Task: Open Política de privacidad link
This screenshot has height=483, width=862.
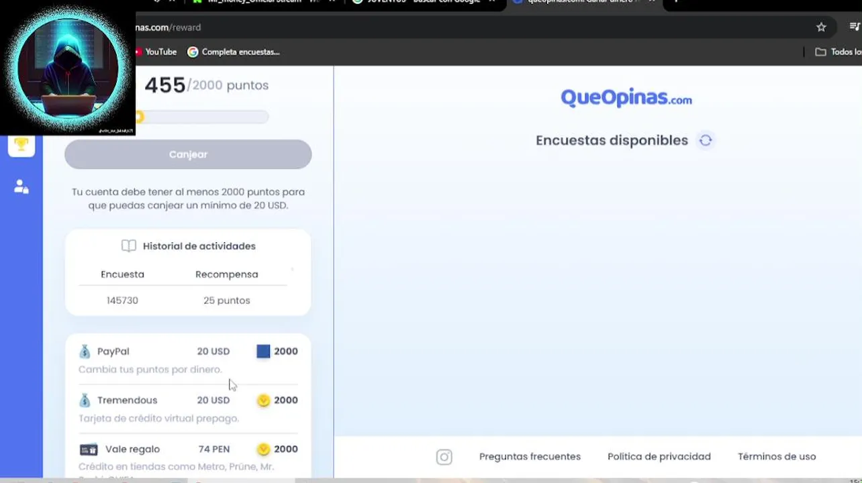Action: coord(659,457)
